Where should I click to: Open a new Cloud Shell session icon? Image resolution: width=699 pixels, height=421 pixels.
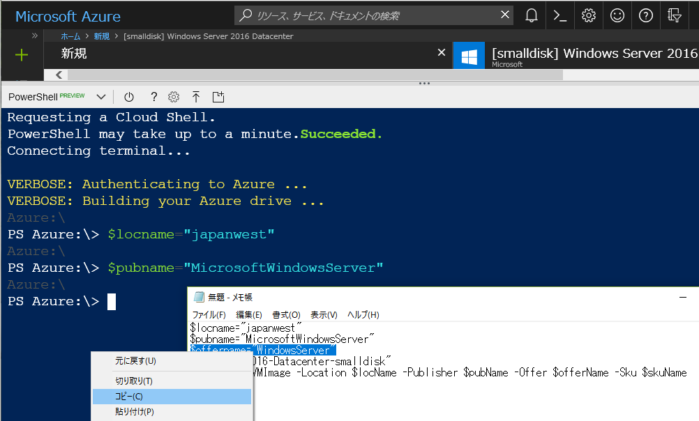click(x=218, y=97)
